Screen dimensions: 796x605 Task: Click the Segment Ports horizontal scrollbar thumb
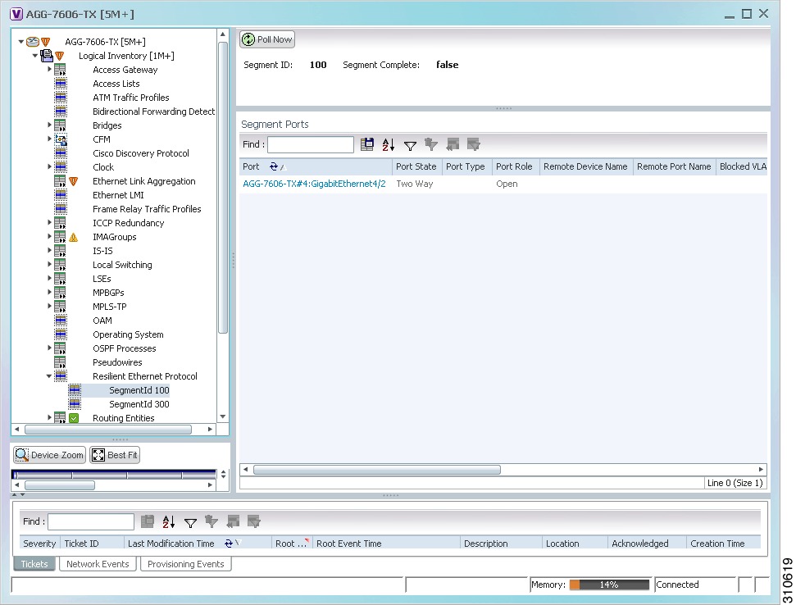[376, 470]
